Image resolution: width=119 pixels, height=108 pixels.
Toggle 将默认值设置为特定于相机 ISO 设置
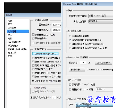click(70, 48)
